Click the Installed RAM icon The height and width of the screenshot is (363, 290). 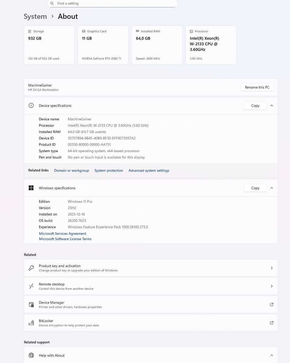coord(138,31)
